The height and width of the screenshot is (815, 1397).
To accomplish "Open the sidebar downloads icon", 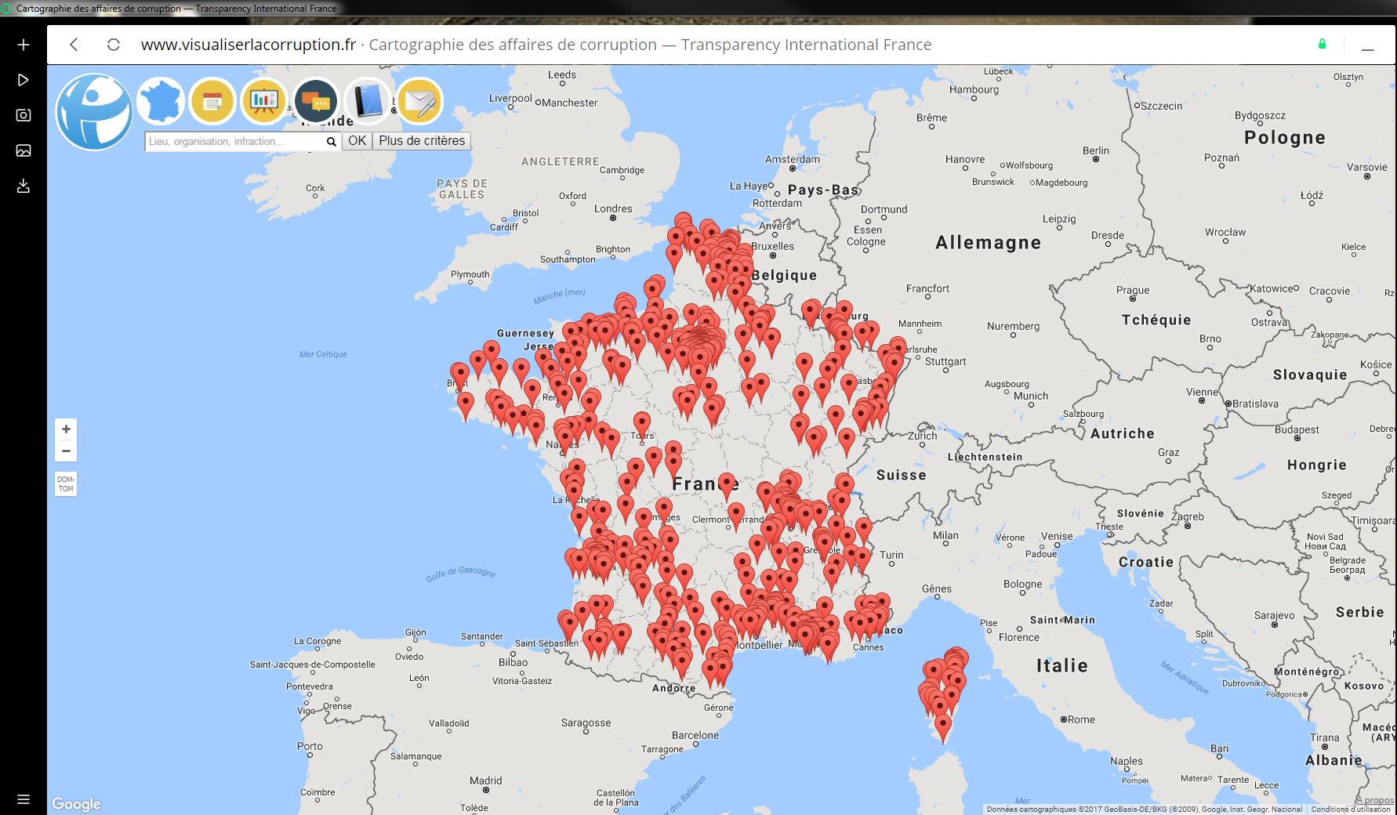I will click(24, 186).
